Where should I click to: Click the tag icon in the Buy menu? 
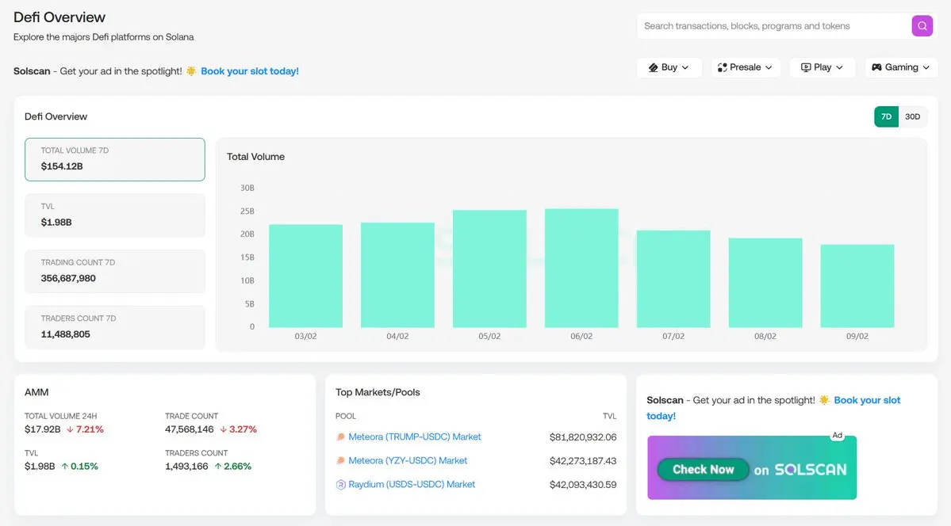(654, 67)
